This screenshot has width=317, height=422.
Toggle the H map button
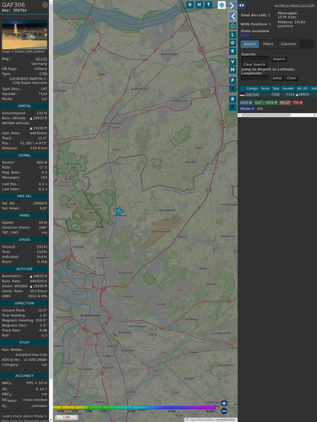click(x=199, y=5)
